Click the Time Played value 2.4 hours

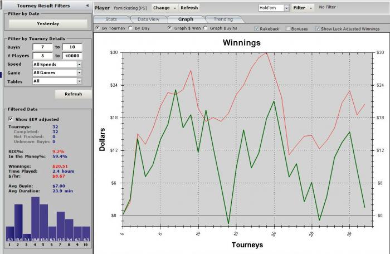pos(63,171)
